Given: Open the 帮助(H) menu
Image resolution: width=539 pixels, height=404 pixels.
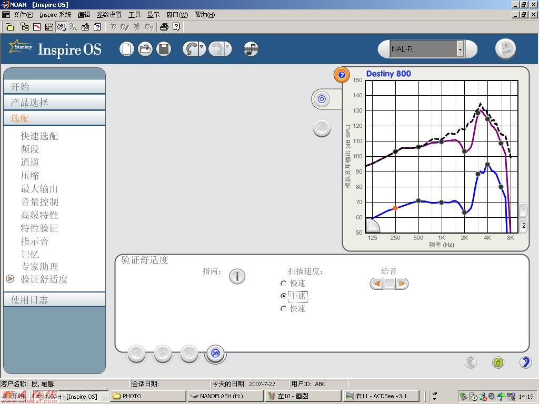Looking at the screenshot, I should pyautogui.click(x=205, y=15).
